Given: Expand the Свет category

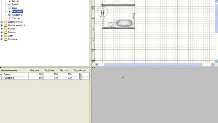Looking at the screenshot, I should click(x=2, y=36).
